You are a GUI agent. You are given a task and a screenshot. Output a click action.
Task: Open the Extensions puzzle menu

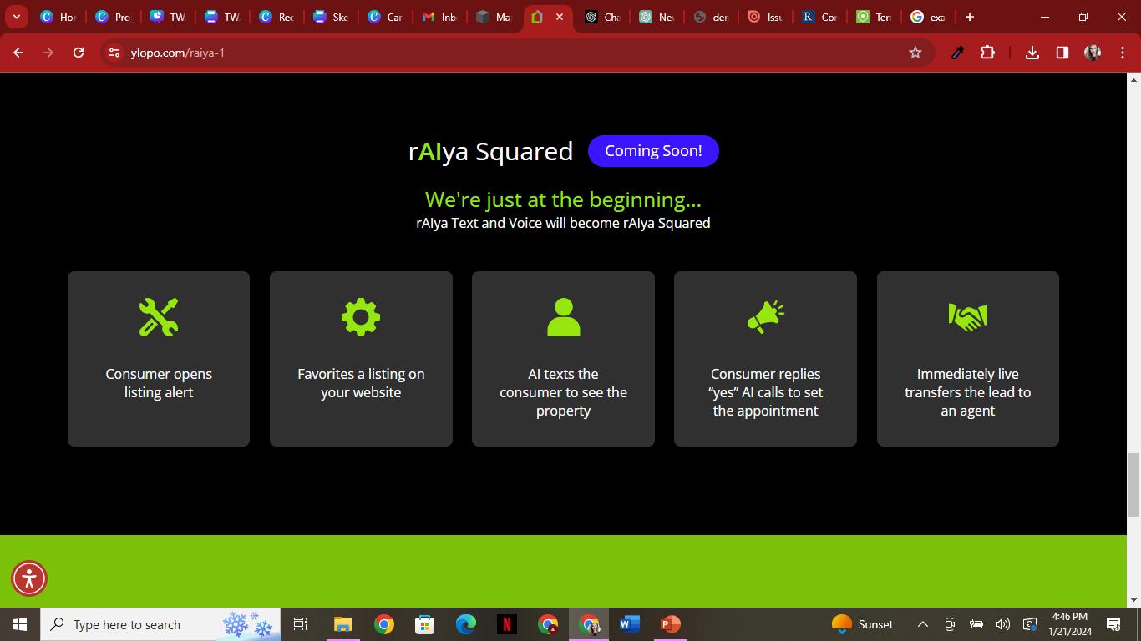[x=987, y=53]
